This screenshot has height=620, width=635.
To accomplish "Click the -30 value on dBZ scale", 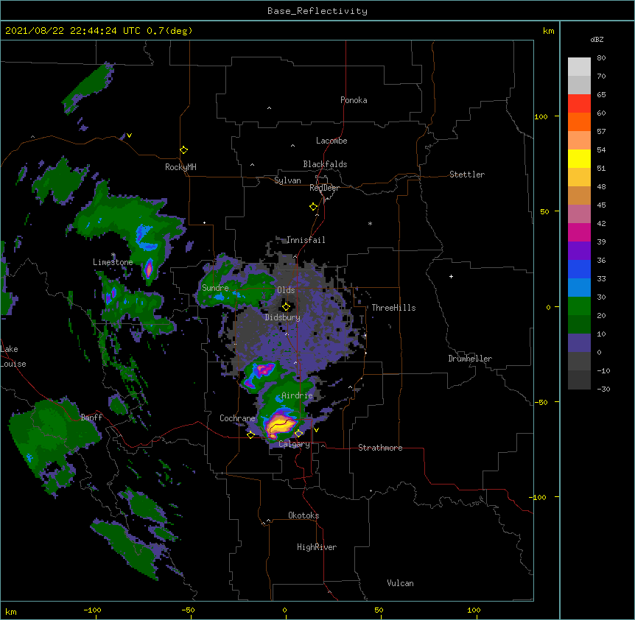I will [x=603, y=389].
